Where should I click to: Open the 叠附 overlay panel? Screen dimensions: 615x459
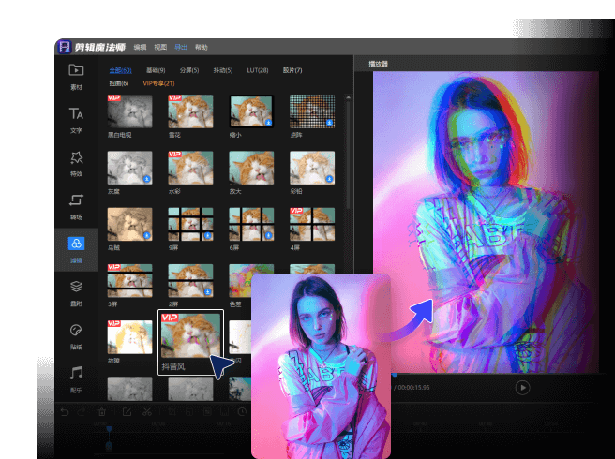click(76, 291)
